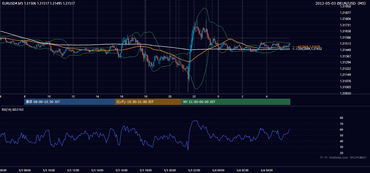Click the 5/3 10:00 time axis label
370x173 pixels.
(49, 170)
